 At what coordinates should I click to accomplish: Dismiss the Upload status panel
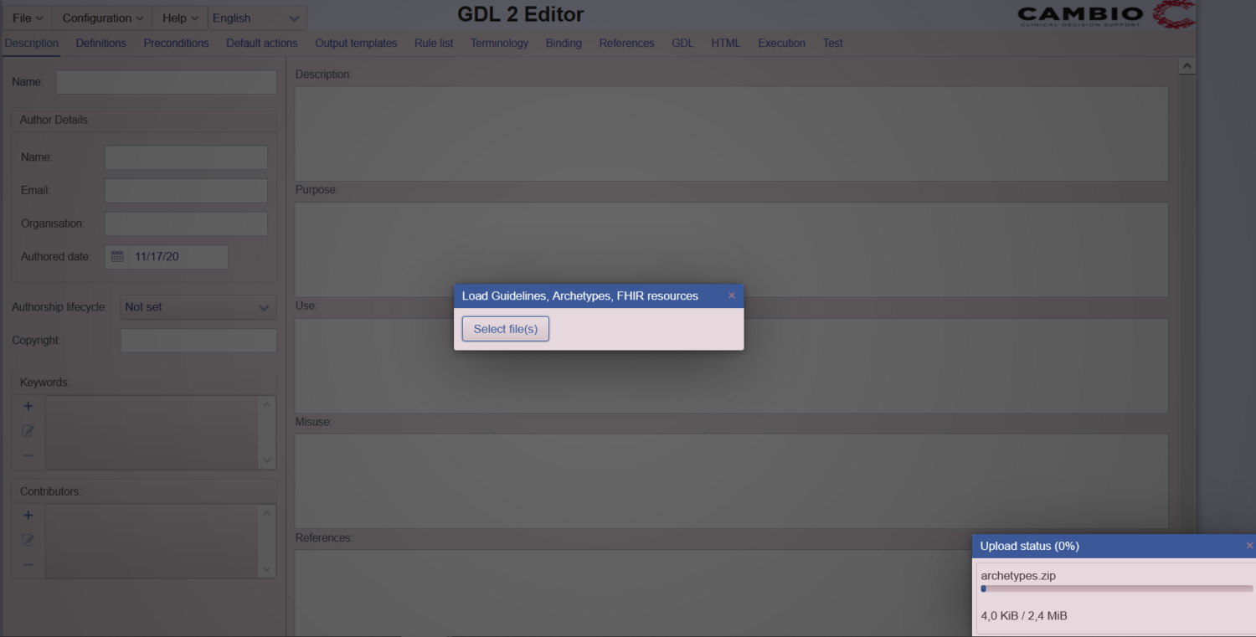click(x=1249, y=546)
